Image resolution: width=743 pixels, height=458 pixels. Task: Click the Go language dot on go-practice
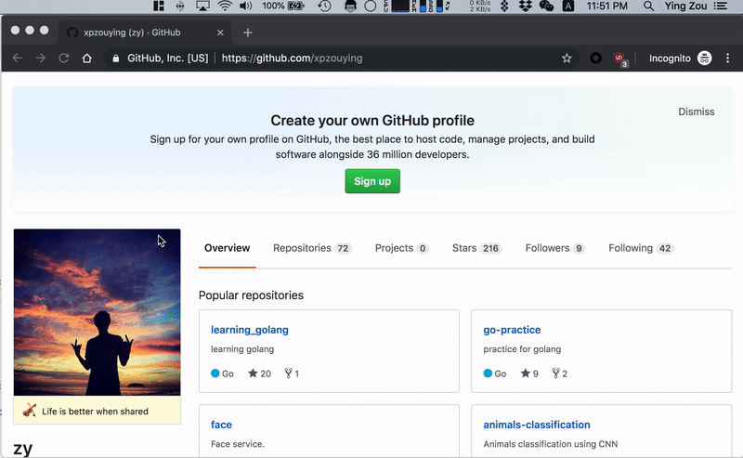coord(488,373)
